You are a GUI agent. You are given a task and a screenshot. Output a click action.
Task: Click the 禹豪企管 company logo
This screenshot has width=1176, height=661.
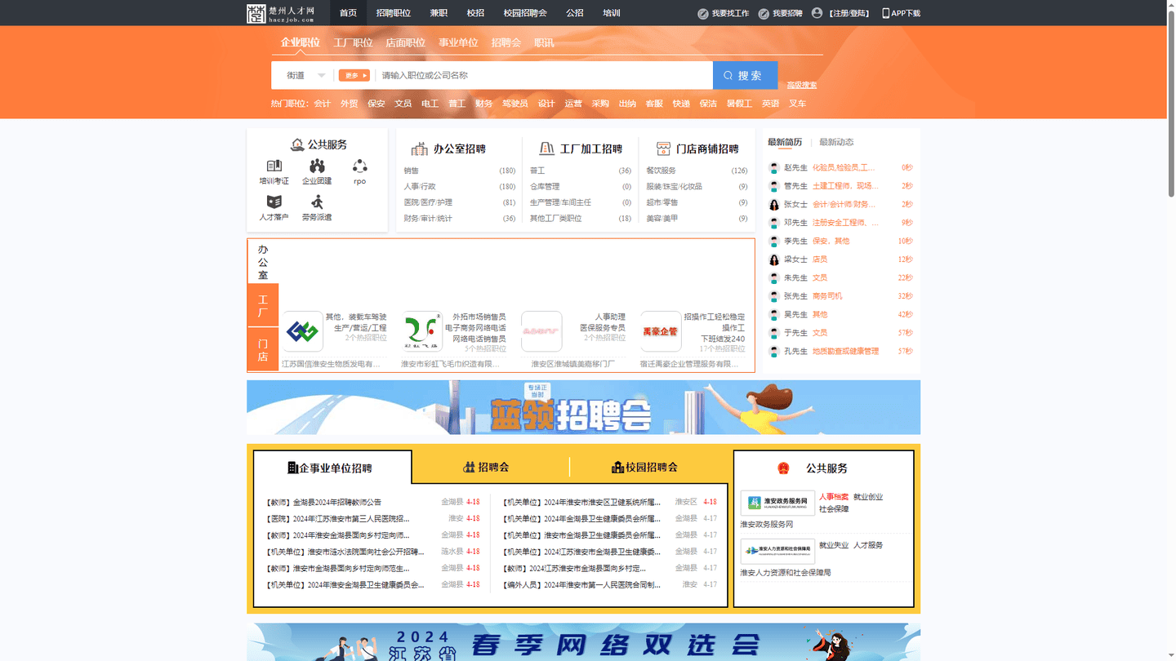click(x=661, y=331)
